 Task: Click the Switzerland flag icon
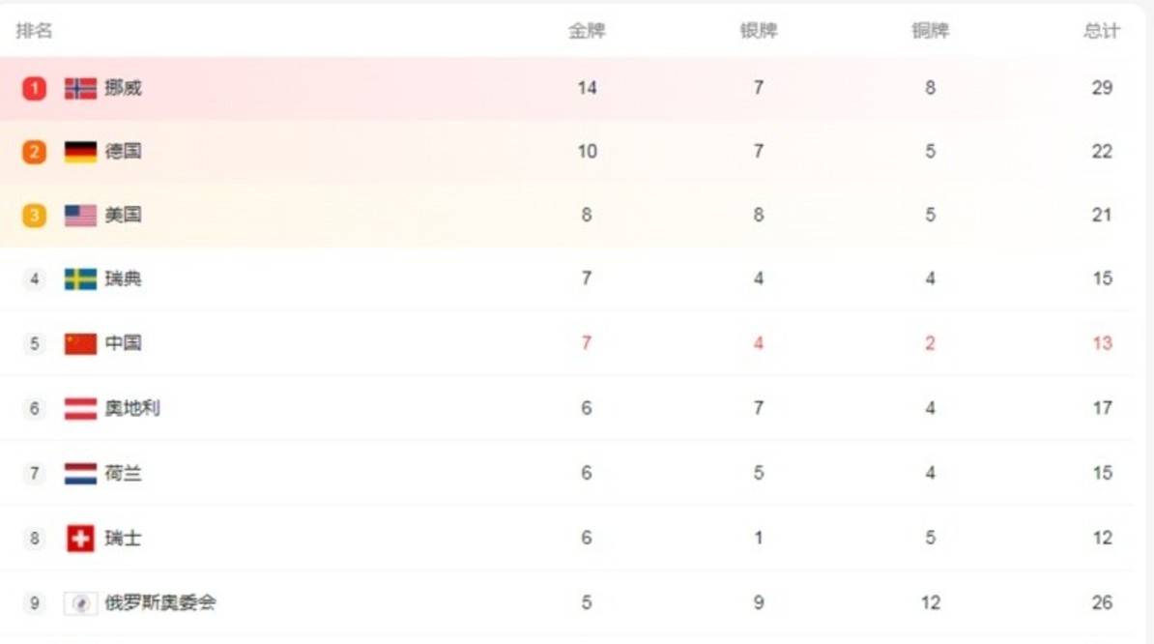[x=80, y=538]
